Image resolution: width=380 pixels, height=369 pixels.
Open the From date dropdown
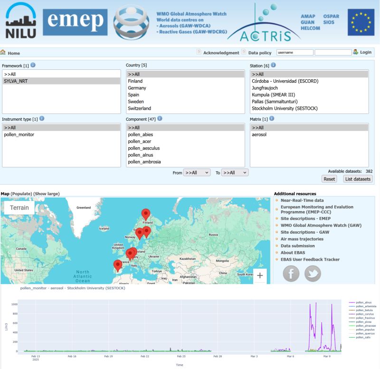[x=197, y=172]
